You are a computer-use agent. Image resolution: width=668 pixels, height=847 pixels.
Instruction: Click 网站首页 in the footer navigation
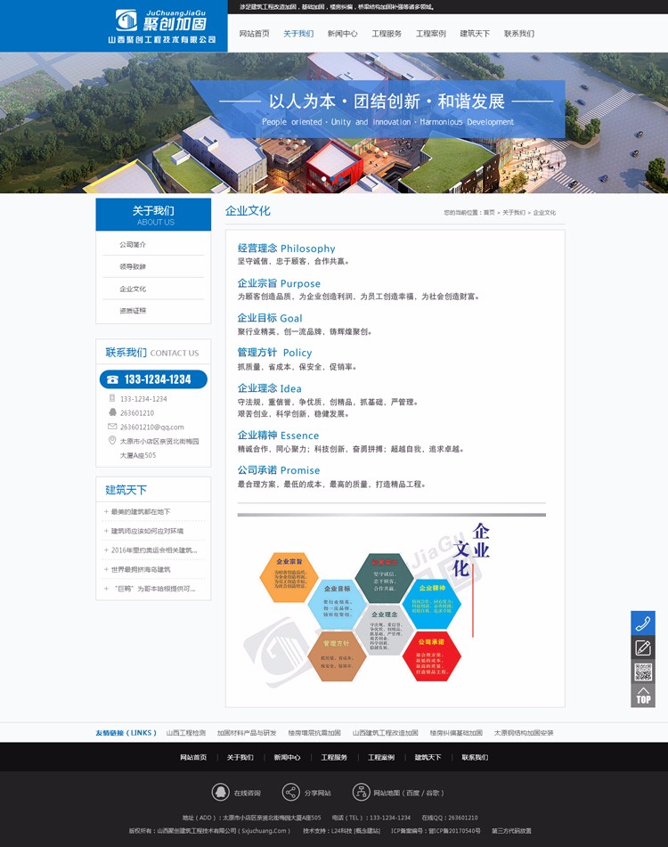pos(193,757)
